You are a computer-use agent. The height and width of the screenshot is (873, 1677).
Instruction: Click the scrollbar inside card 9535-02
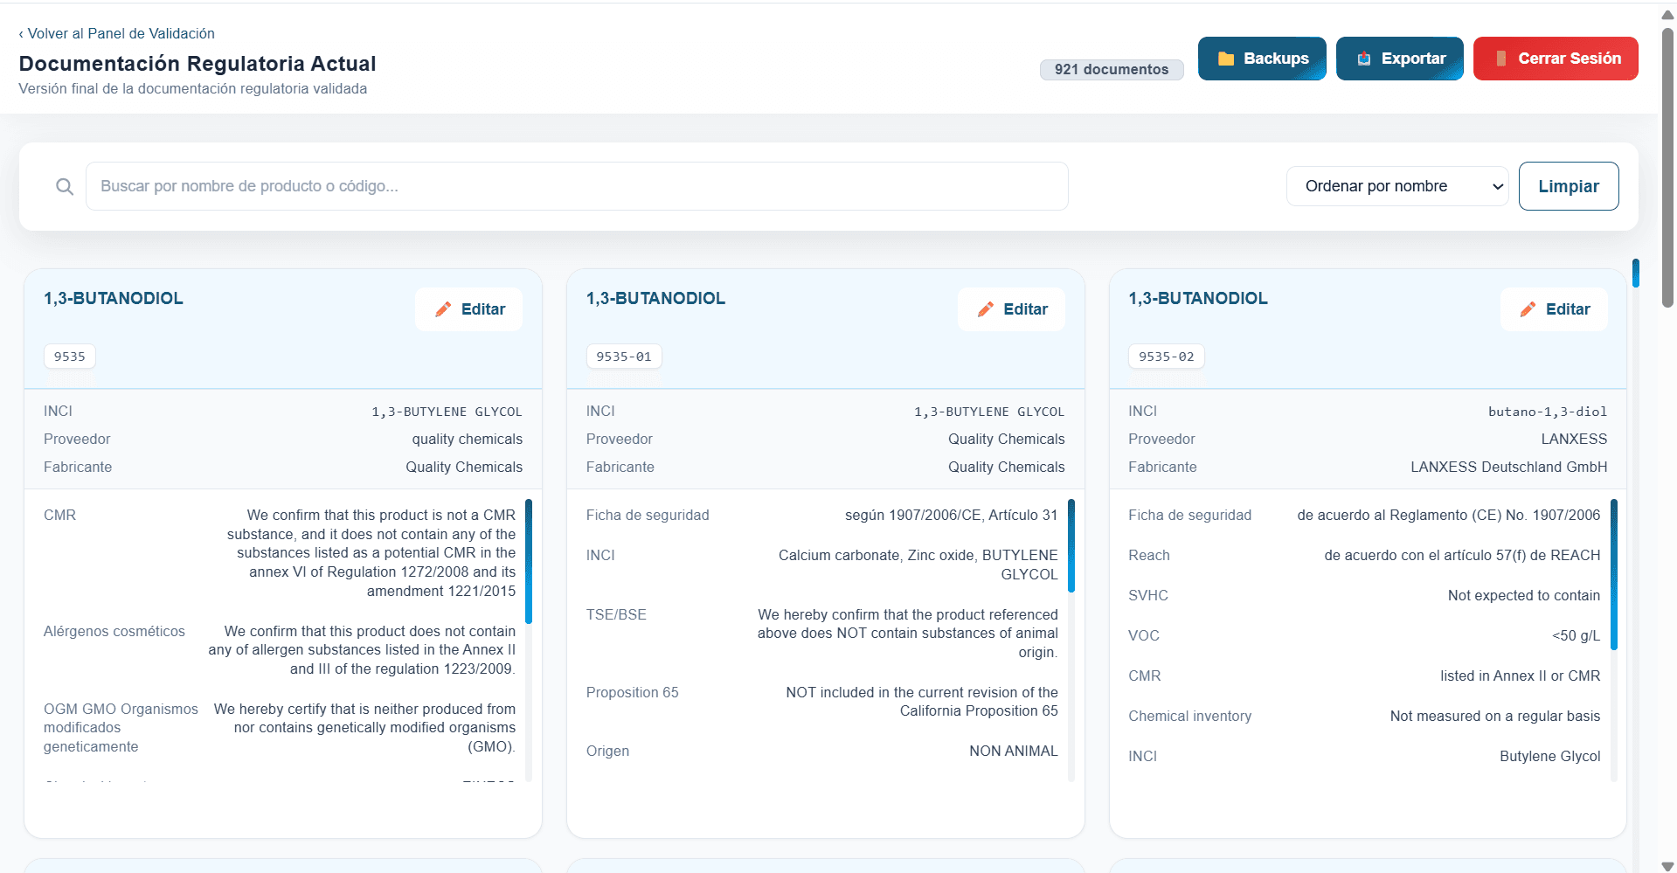pos(1614,574)
